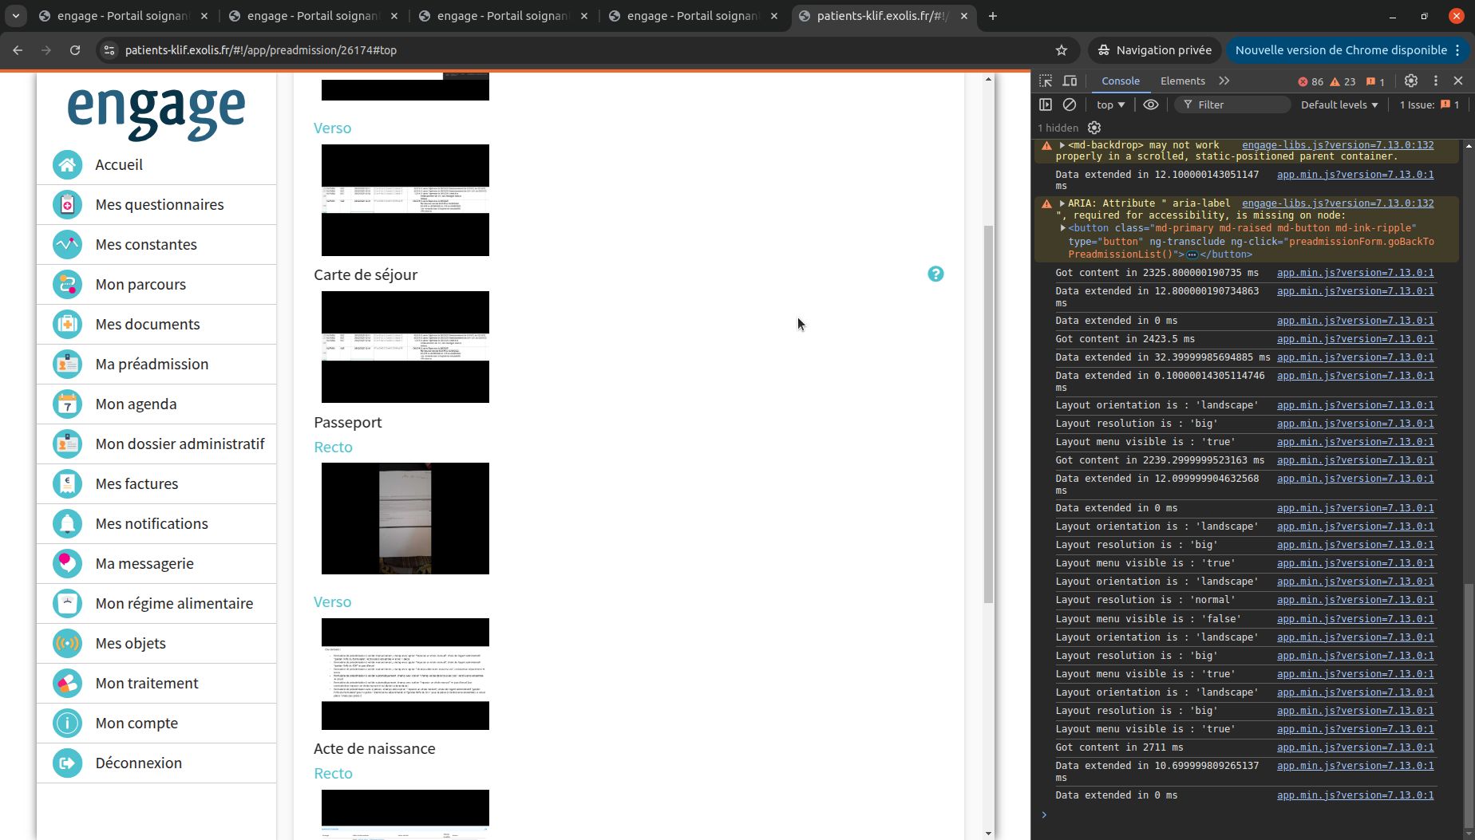Open the Passeport Recto image thumbnail
1475x840 pixels.
[x=405, y=519]
